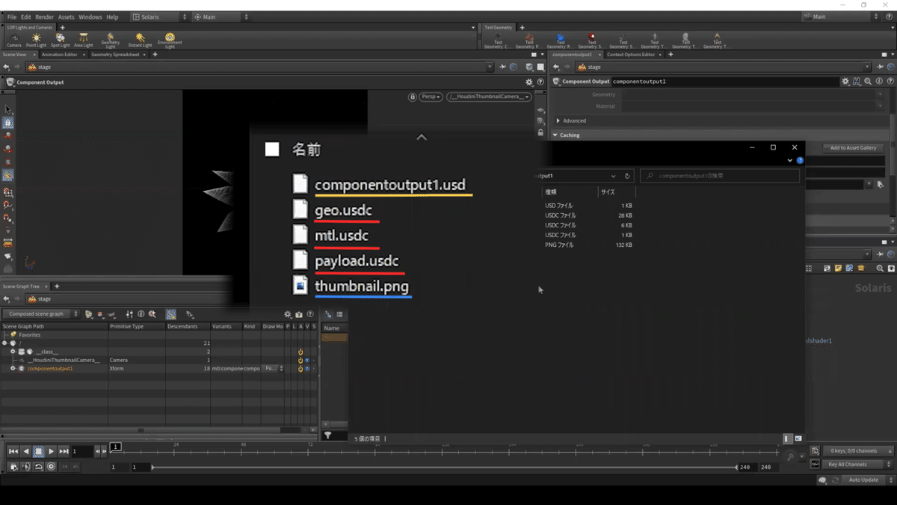Open the Composed scene graph dropdown
The width and height of the screenshot is (897, 505).
pos(40,314)
